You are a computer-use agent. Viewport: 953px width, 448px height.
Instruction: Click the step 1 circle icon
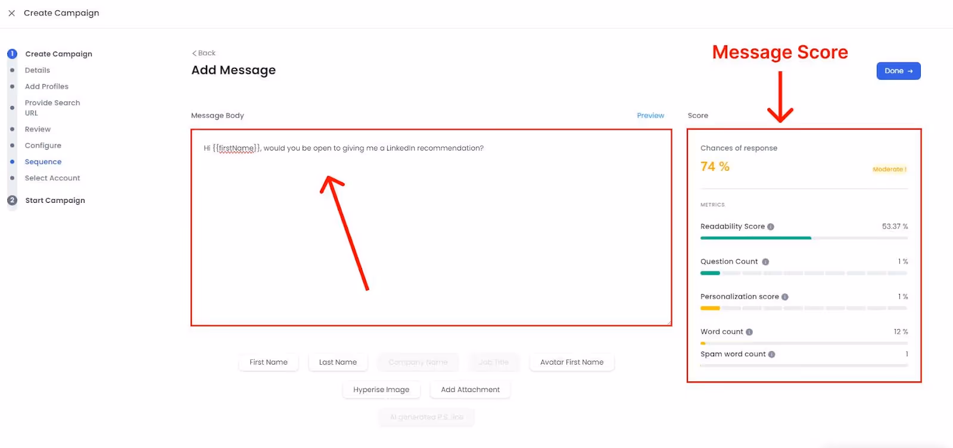tap(12, 54)
